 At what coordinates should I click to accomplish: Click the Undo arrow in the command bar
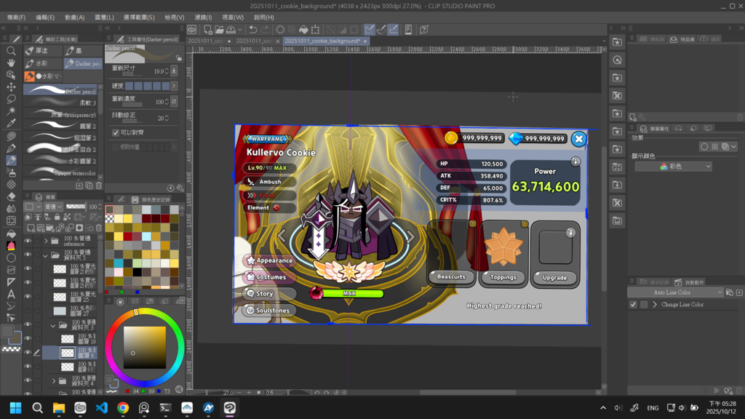pos(252,30)
